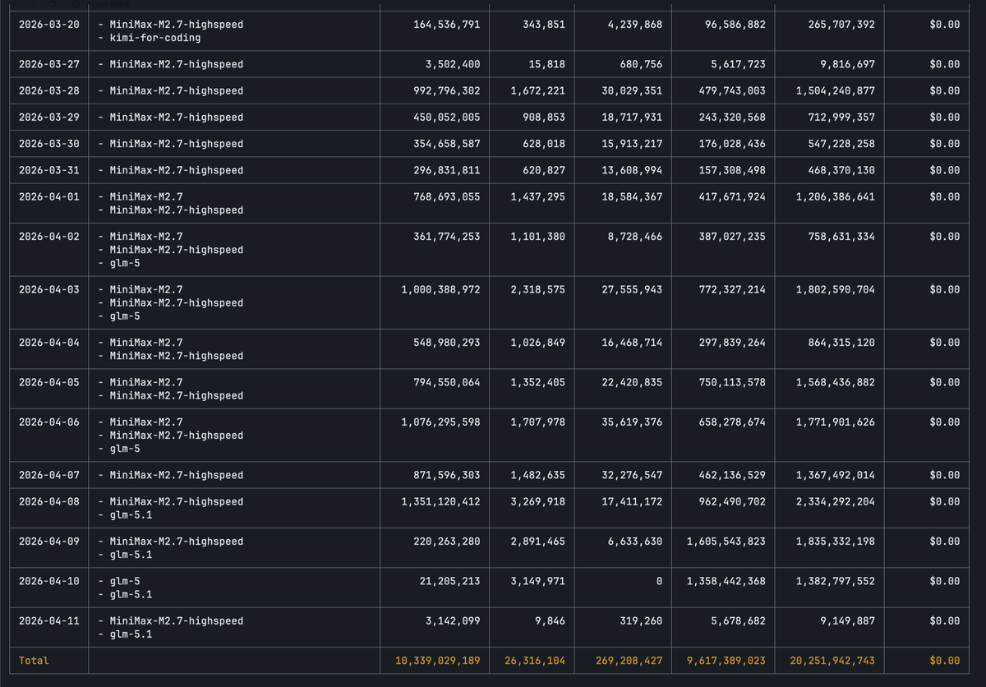The height and width of the screenshot is (687, 986).
Task: Click the date 2026-04-05
Action: [x=49, y=382]
